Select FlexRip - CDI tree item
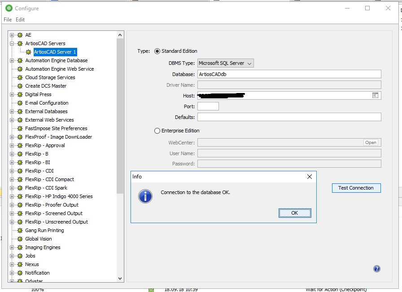The height and width of the screenshot is (292, 402). tap(39, 171)
